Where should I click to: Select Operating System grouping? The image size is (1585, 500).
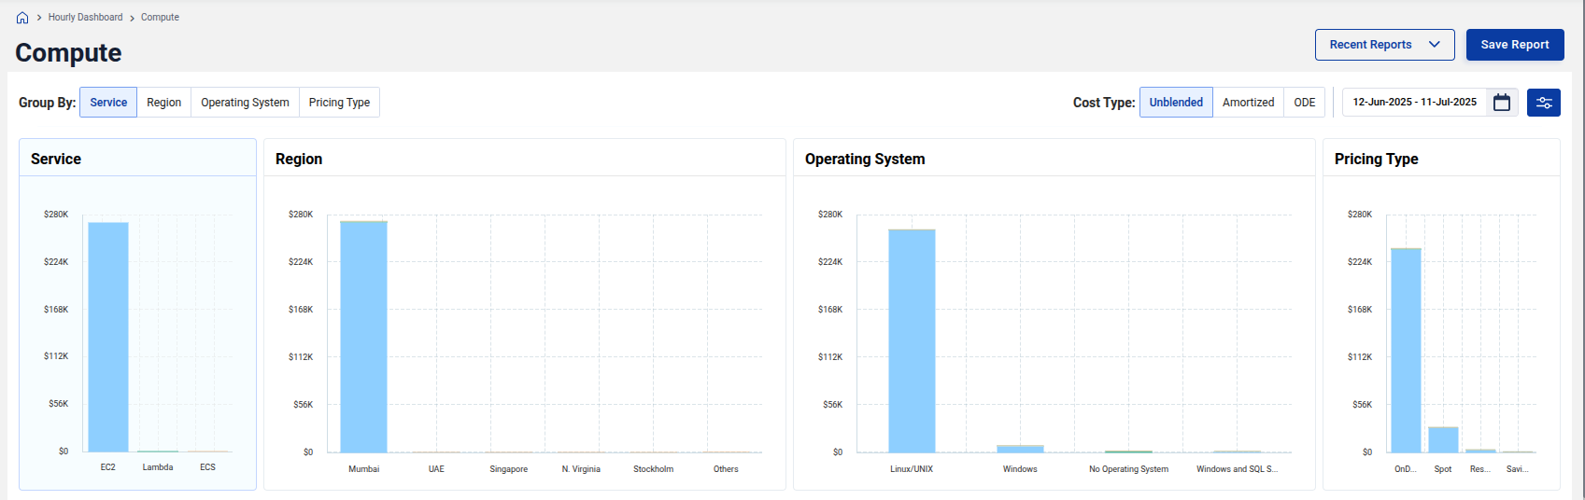coord(245,103)
